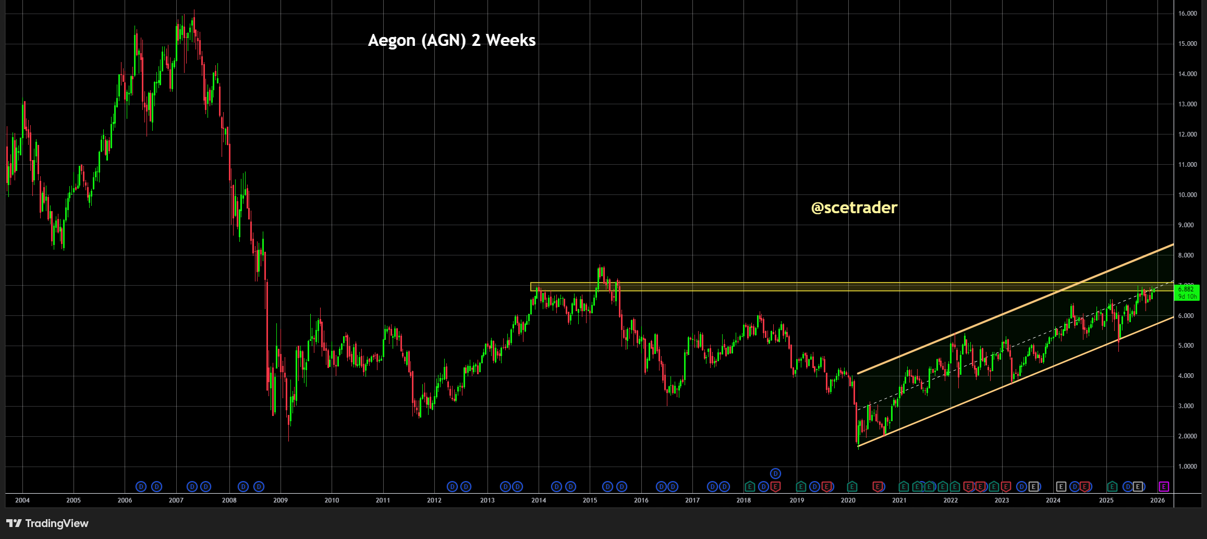Screen dimensions: 1207x539
Task: Select the 2026 year label on time axis
Action: pos(1157,500)
